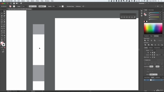Select the Magic Wand tool
Viewport: 164px width, 92px height.
[2, 14]
